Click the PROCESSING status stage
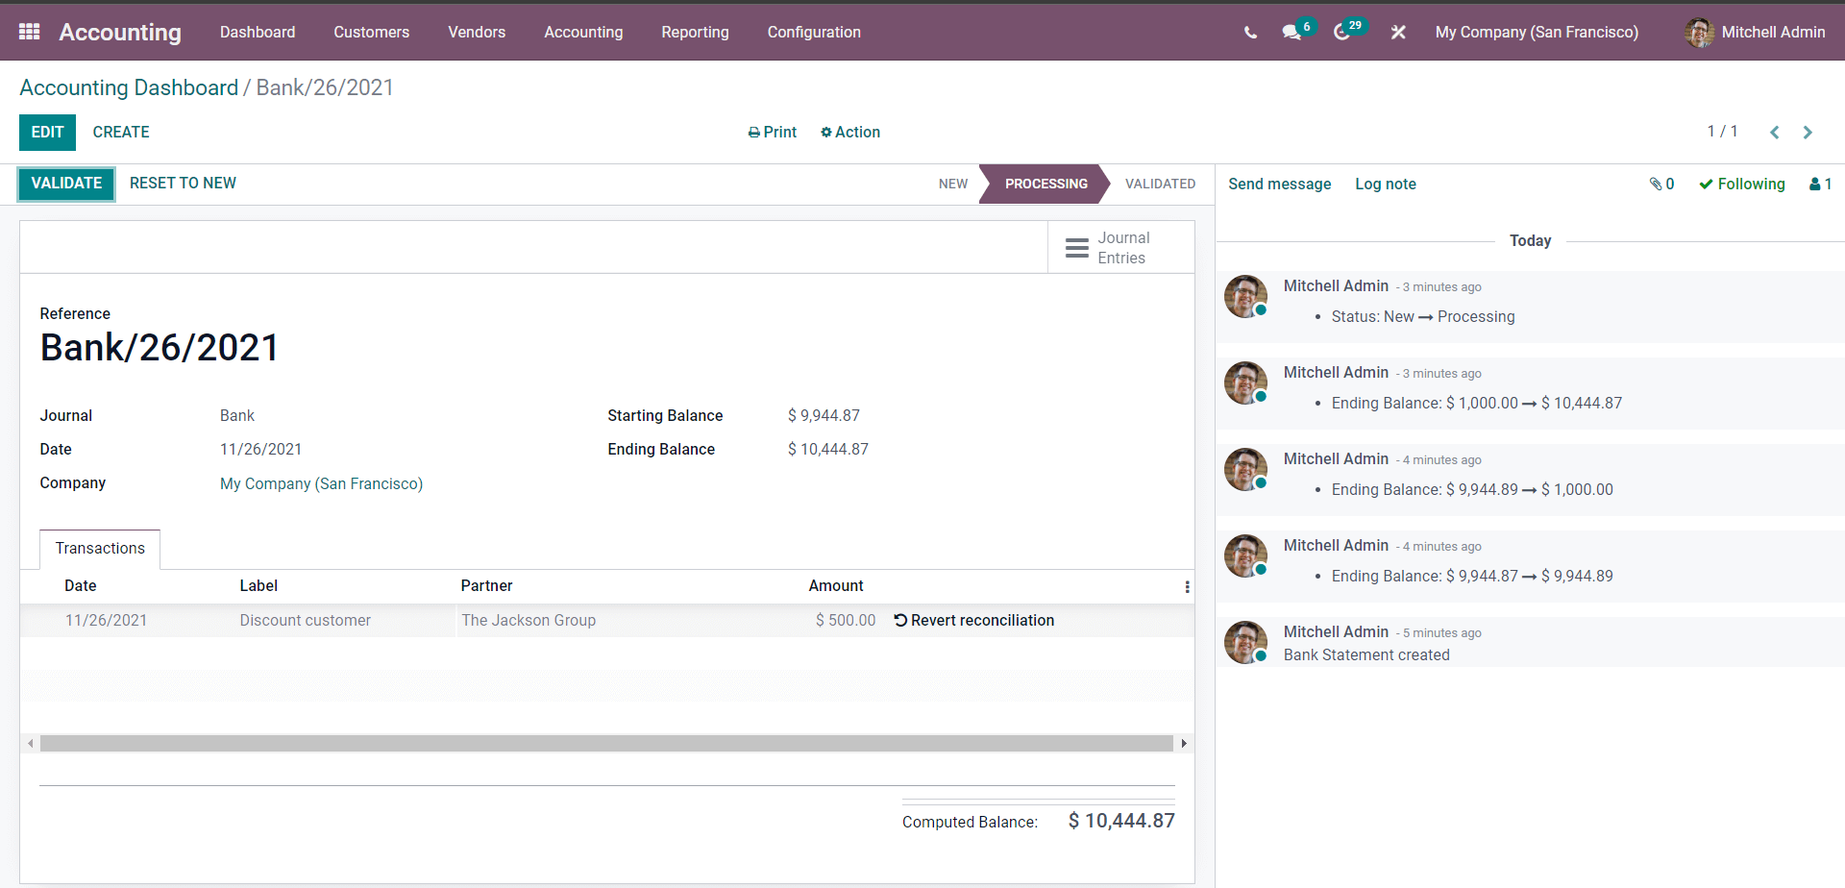The width and height of the screenshot is (1845, 888). 1045,184
